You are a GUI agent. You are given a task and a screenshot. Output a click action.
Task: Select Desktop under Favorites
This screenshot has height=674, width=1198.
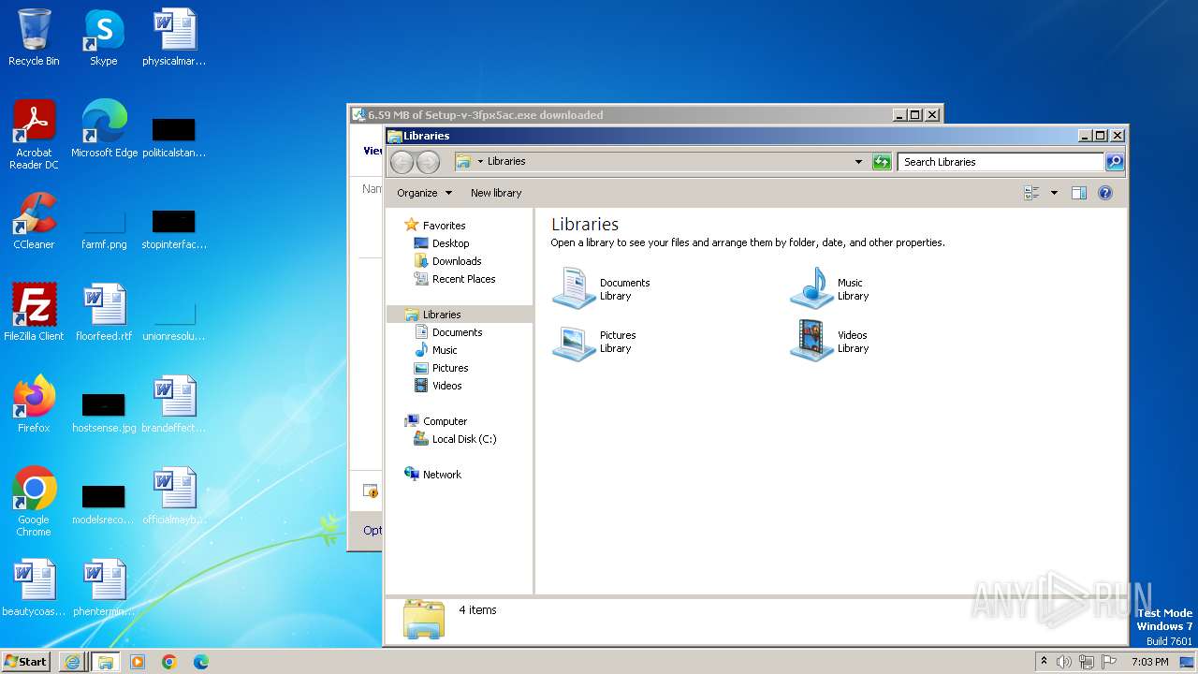[450, 243]
